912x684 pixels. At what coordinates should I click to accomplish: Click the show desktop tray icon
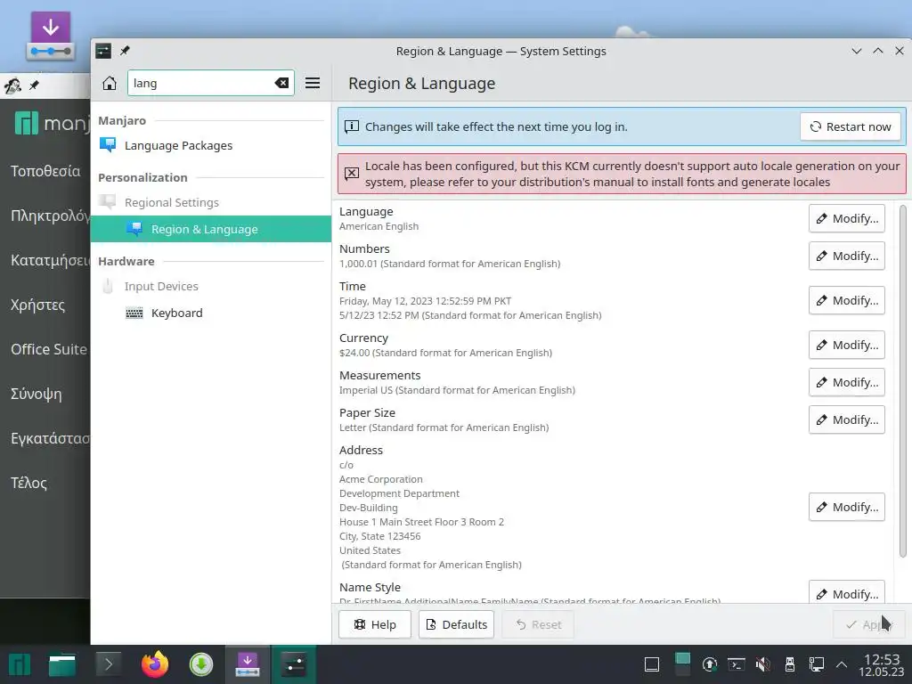(652, 664)
